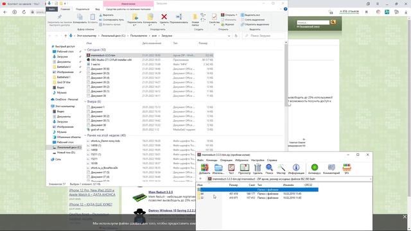Open WinRAR address path dropdown arrow
Viewport: 411px width, 231px height.
(371, 179)
